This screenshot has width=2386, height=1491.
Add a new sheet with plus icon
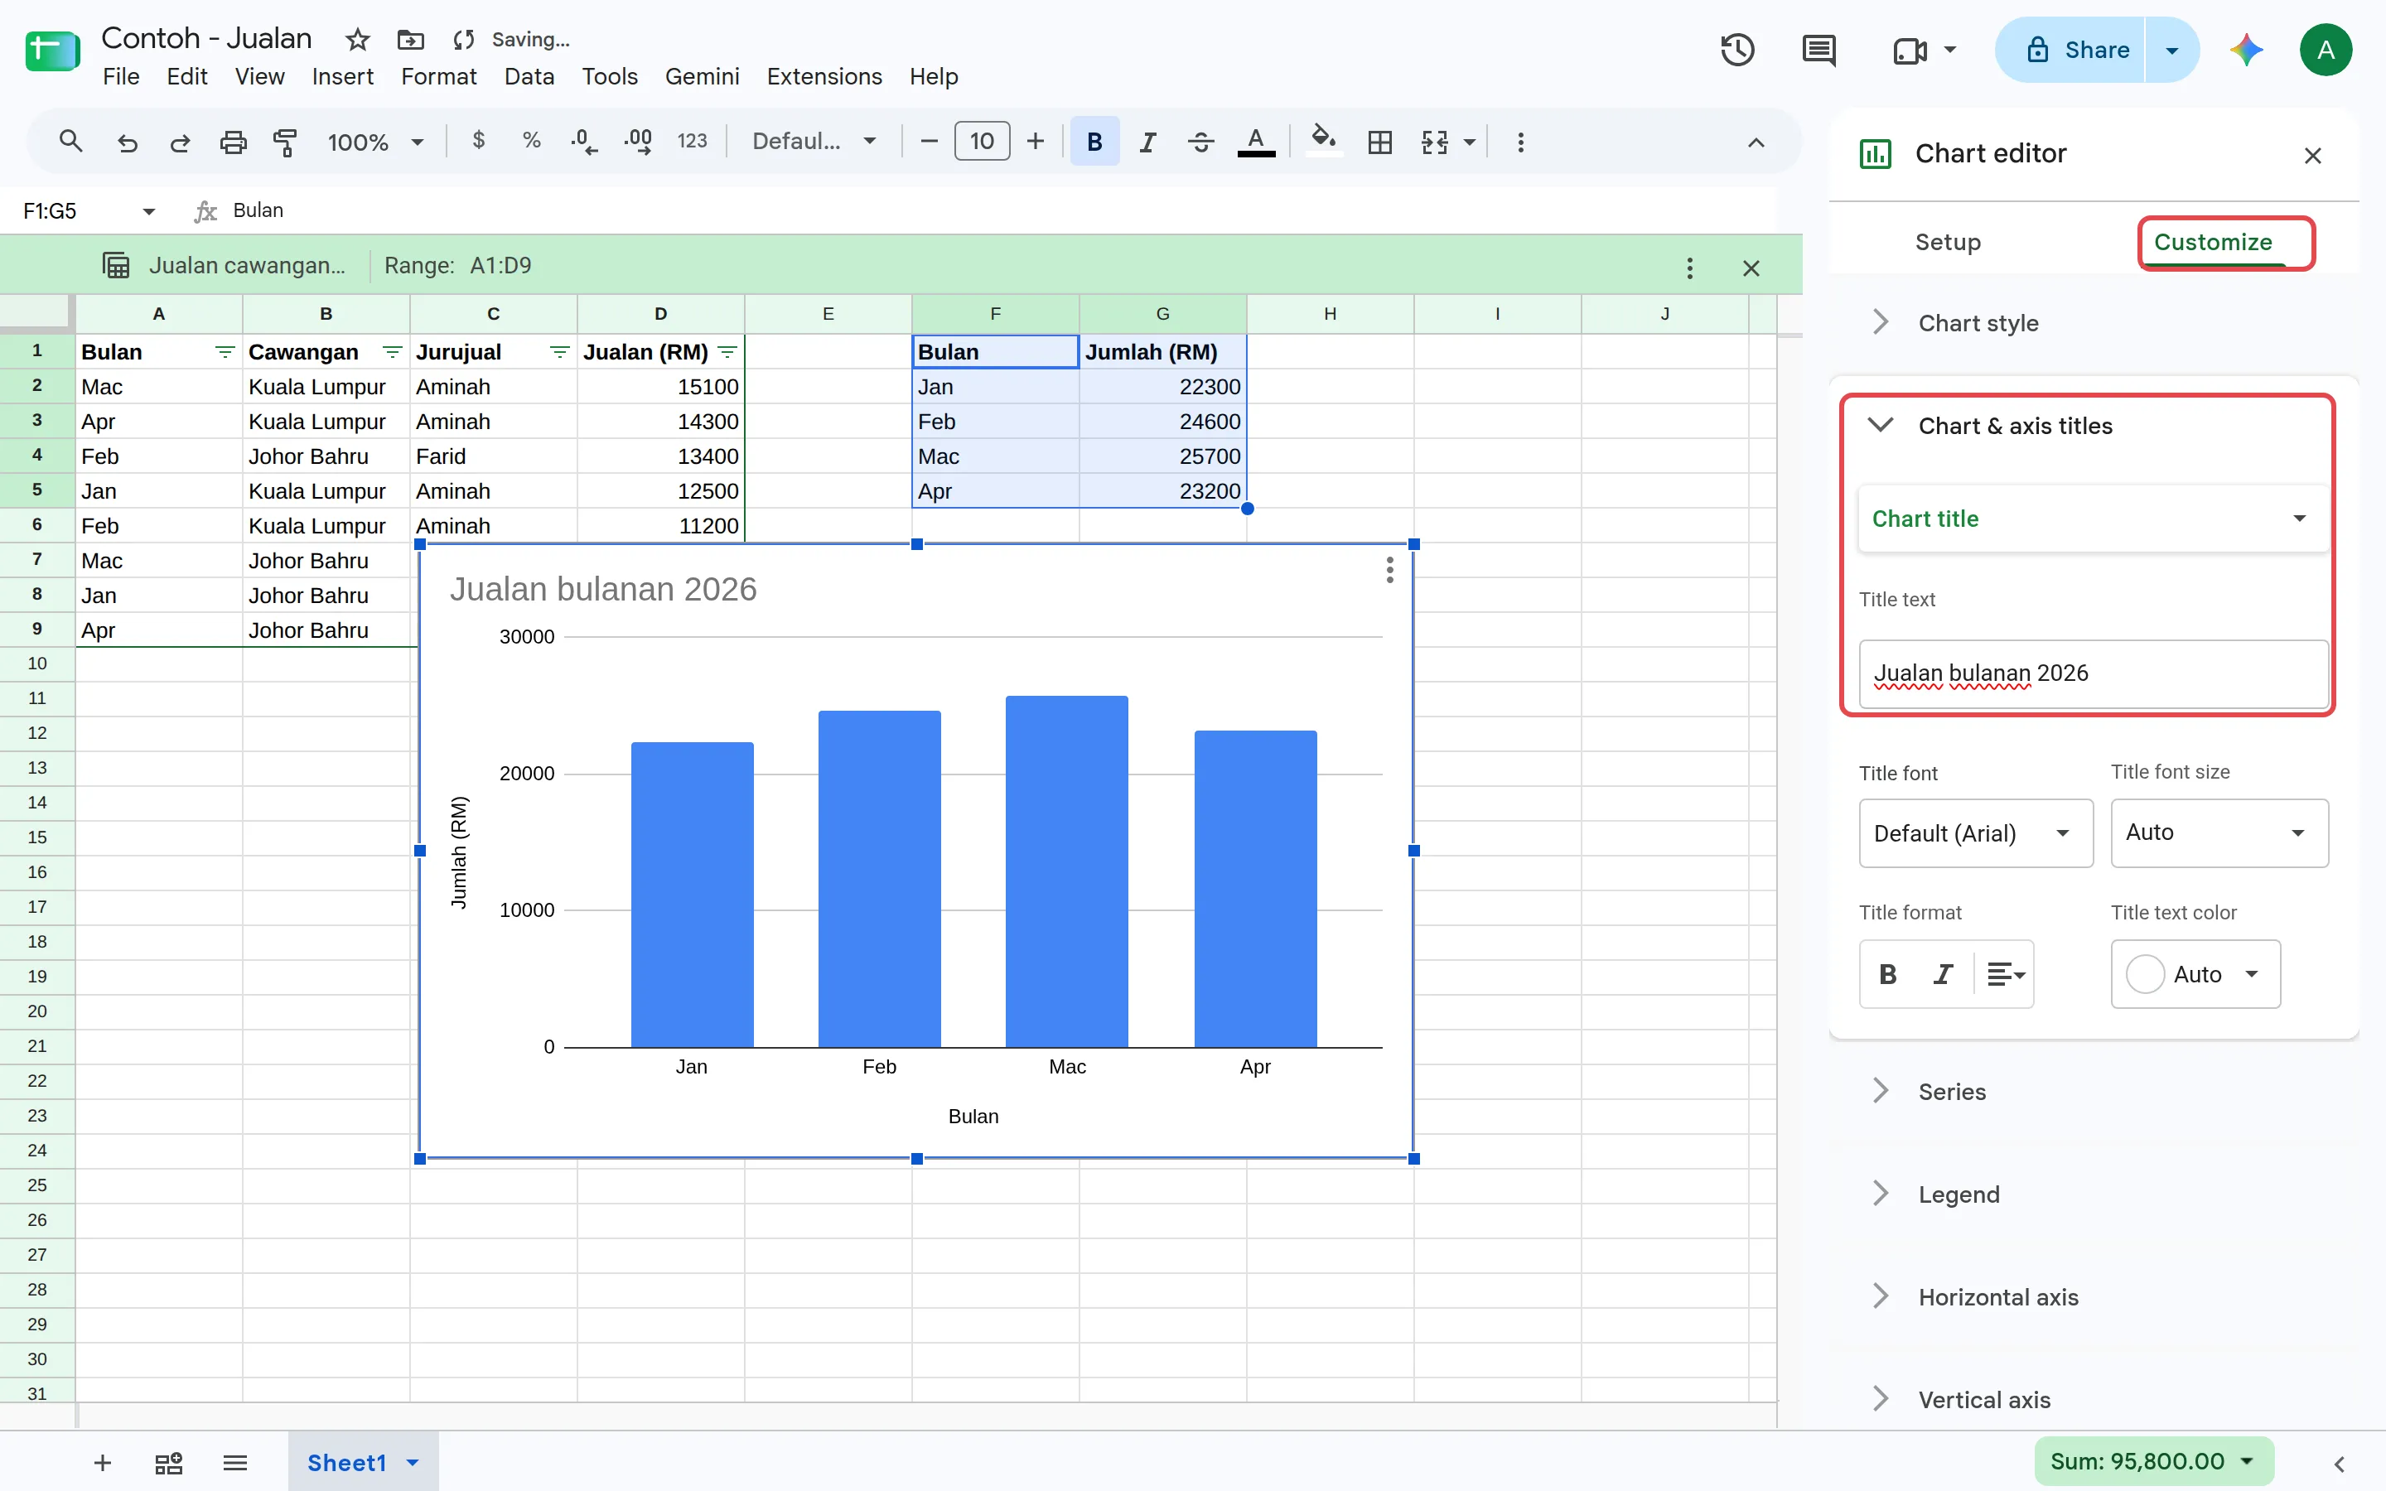(103, 1462)
